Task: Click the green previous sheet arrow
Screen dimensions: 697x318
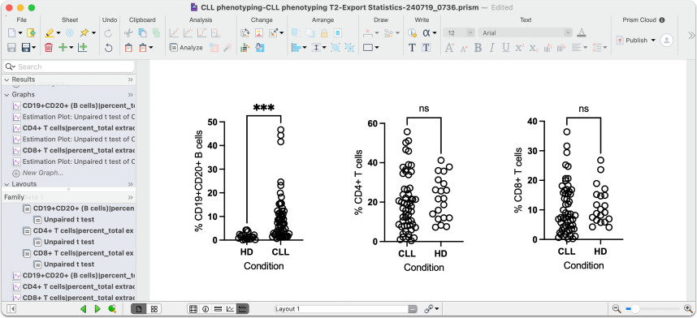Action: [x=83, y=309]
